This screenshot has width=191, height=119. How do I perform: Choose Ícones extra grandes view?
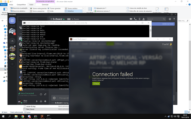click(38, 8)
